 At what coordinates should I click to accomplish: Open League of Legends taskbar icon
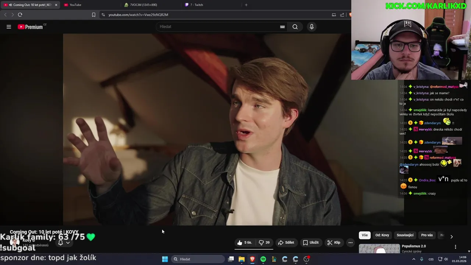coord(274,259)
